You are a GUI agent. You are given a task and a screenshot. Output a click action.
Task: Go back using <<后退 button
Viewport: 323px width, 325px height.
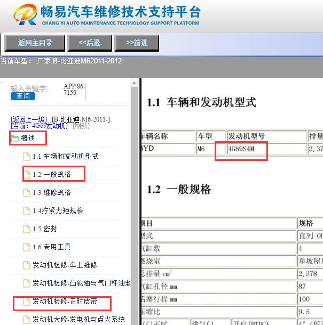[x=90, y=43]
